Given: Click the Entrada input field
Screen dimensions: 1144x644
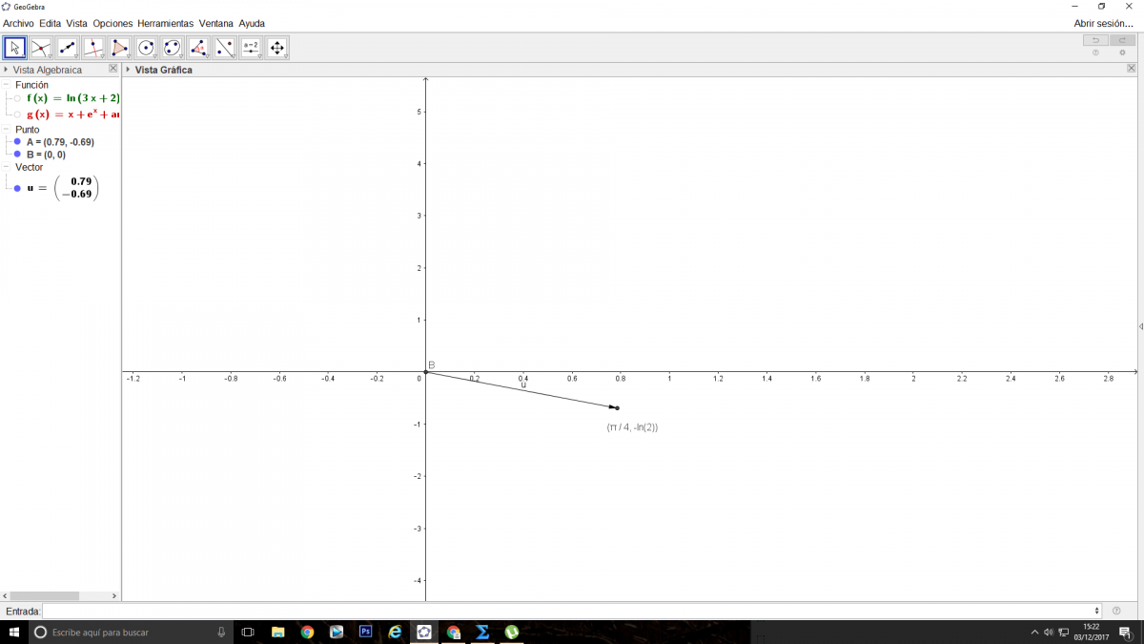Looking at the screenshot, I should tap(570, 611).
